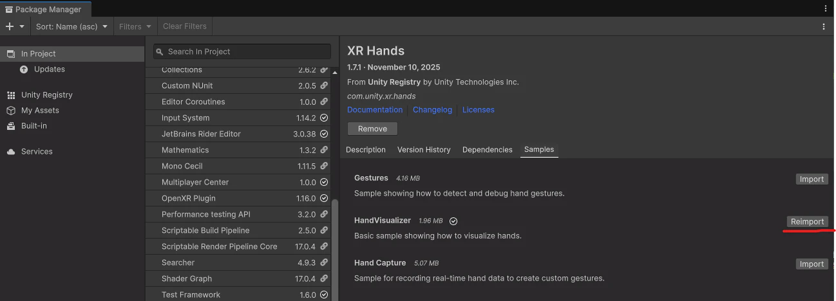Image resolution: width=836 pixels, height=301 pixels.
Task: Switch to Dependencies tab
Action: coord(488,149)
